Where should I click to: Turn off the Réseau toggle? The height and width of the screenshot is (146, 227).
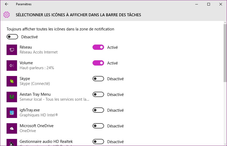click(x=98, y=47)
